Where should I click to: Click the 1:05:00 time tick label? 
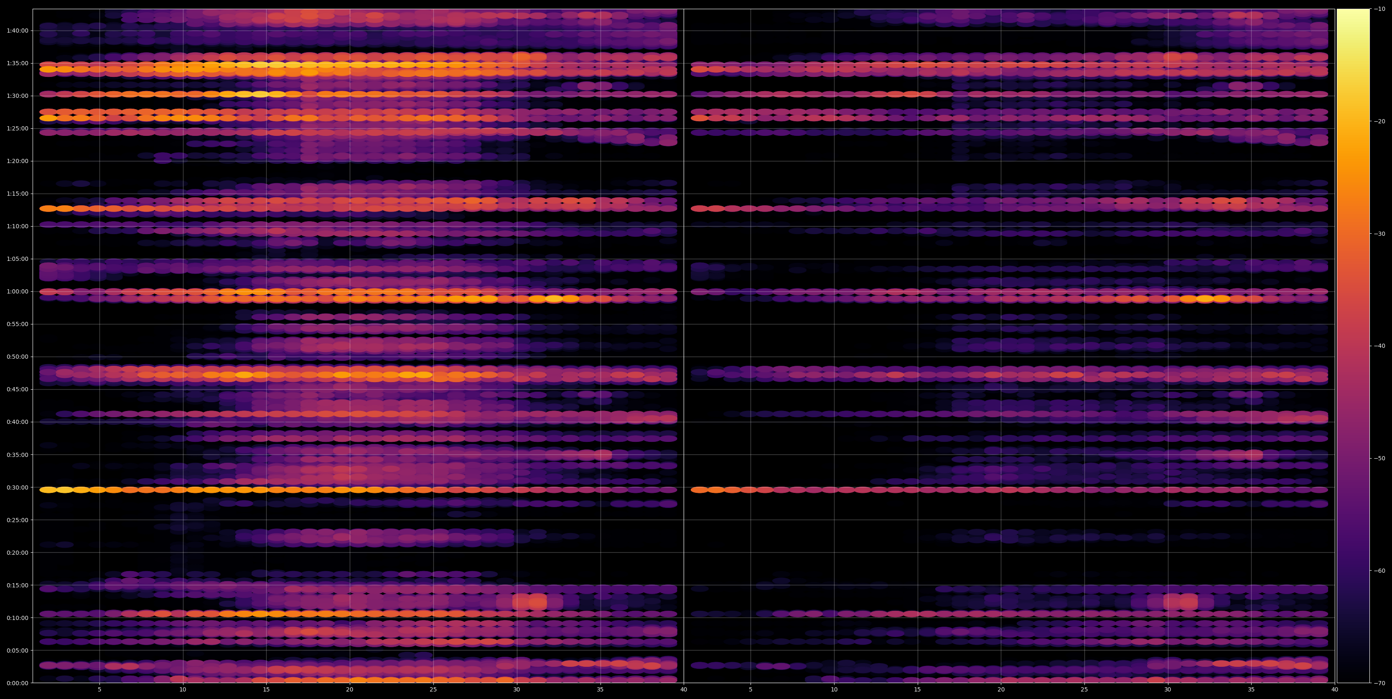(x=17, y=259)
